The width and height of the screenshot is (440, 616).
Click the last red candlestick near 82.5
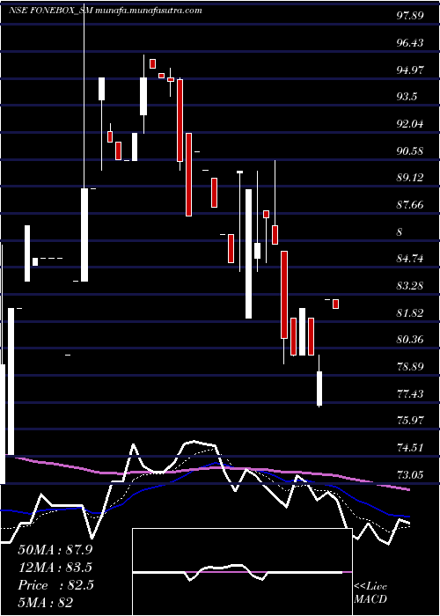click(x=335, y=304)
